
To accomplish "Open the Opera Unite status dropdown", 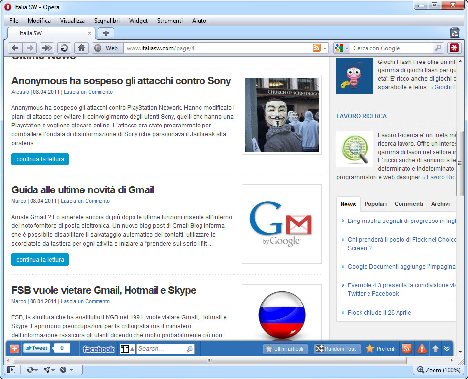I will 49,370.
